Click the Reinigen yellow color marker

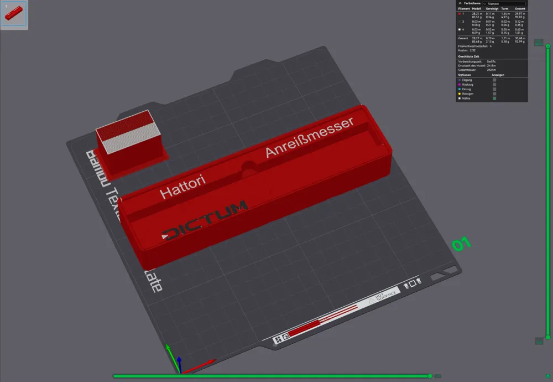point(460,94)
